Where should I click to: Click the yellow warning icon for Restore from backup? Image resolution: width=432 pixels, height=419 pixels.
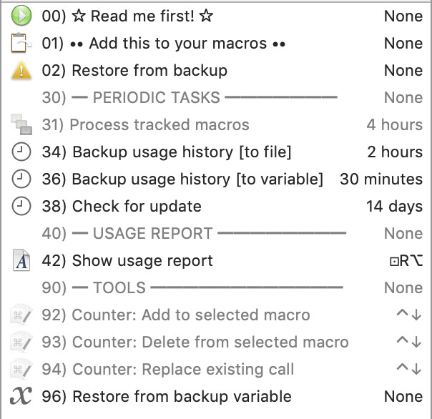[x=21, y=71]
